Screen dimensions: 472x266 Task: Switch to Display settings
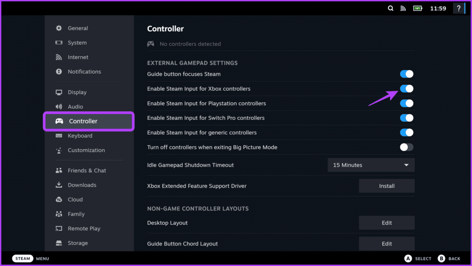89,92
